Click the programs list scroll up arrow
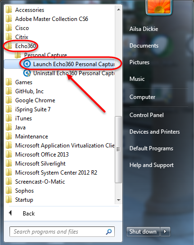This screenshot has height=245, width=194. pyautogui.click(x=119, y=10)
